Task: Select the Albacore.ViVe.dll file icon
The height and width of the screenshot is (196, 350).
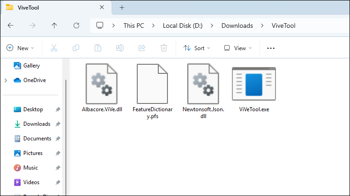Action: [x=102, y=84]
